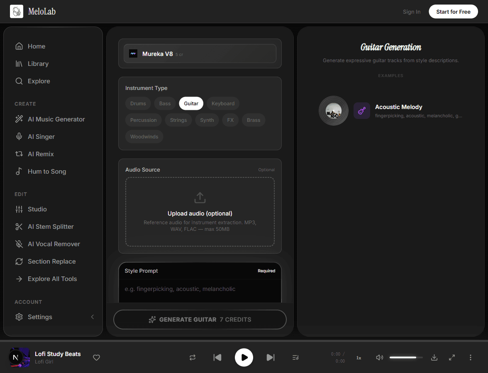The height and width of the screenshot is (373, 488).
Task: Click the Sign In link
Action: (x=412, y=12)
